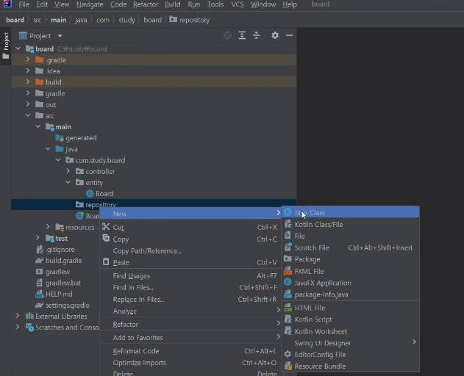Expand the controller package
This screenshot has width=464, height=376.
coord(68,171)
